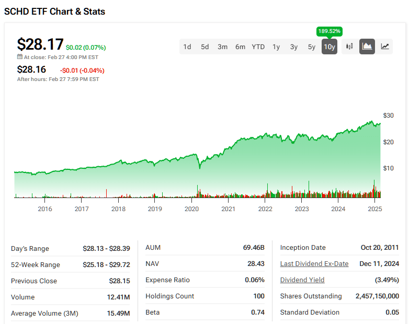Click the After hours timestamp text
Image resolution: width=409 pixels, height=324 pixels.
click(58, 79)
